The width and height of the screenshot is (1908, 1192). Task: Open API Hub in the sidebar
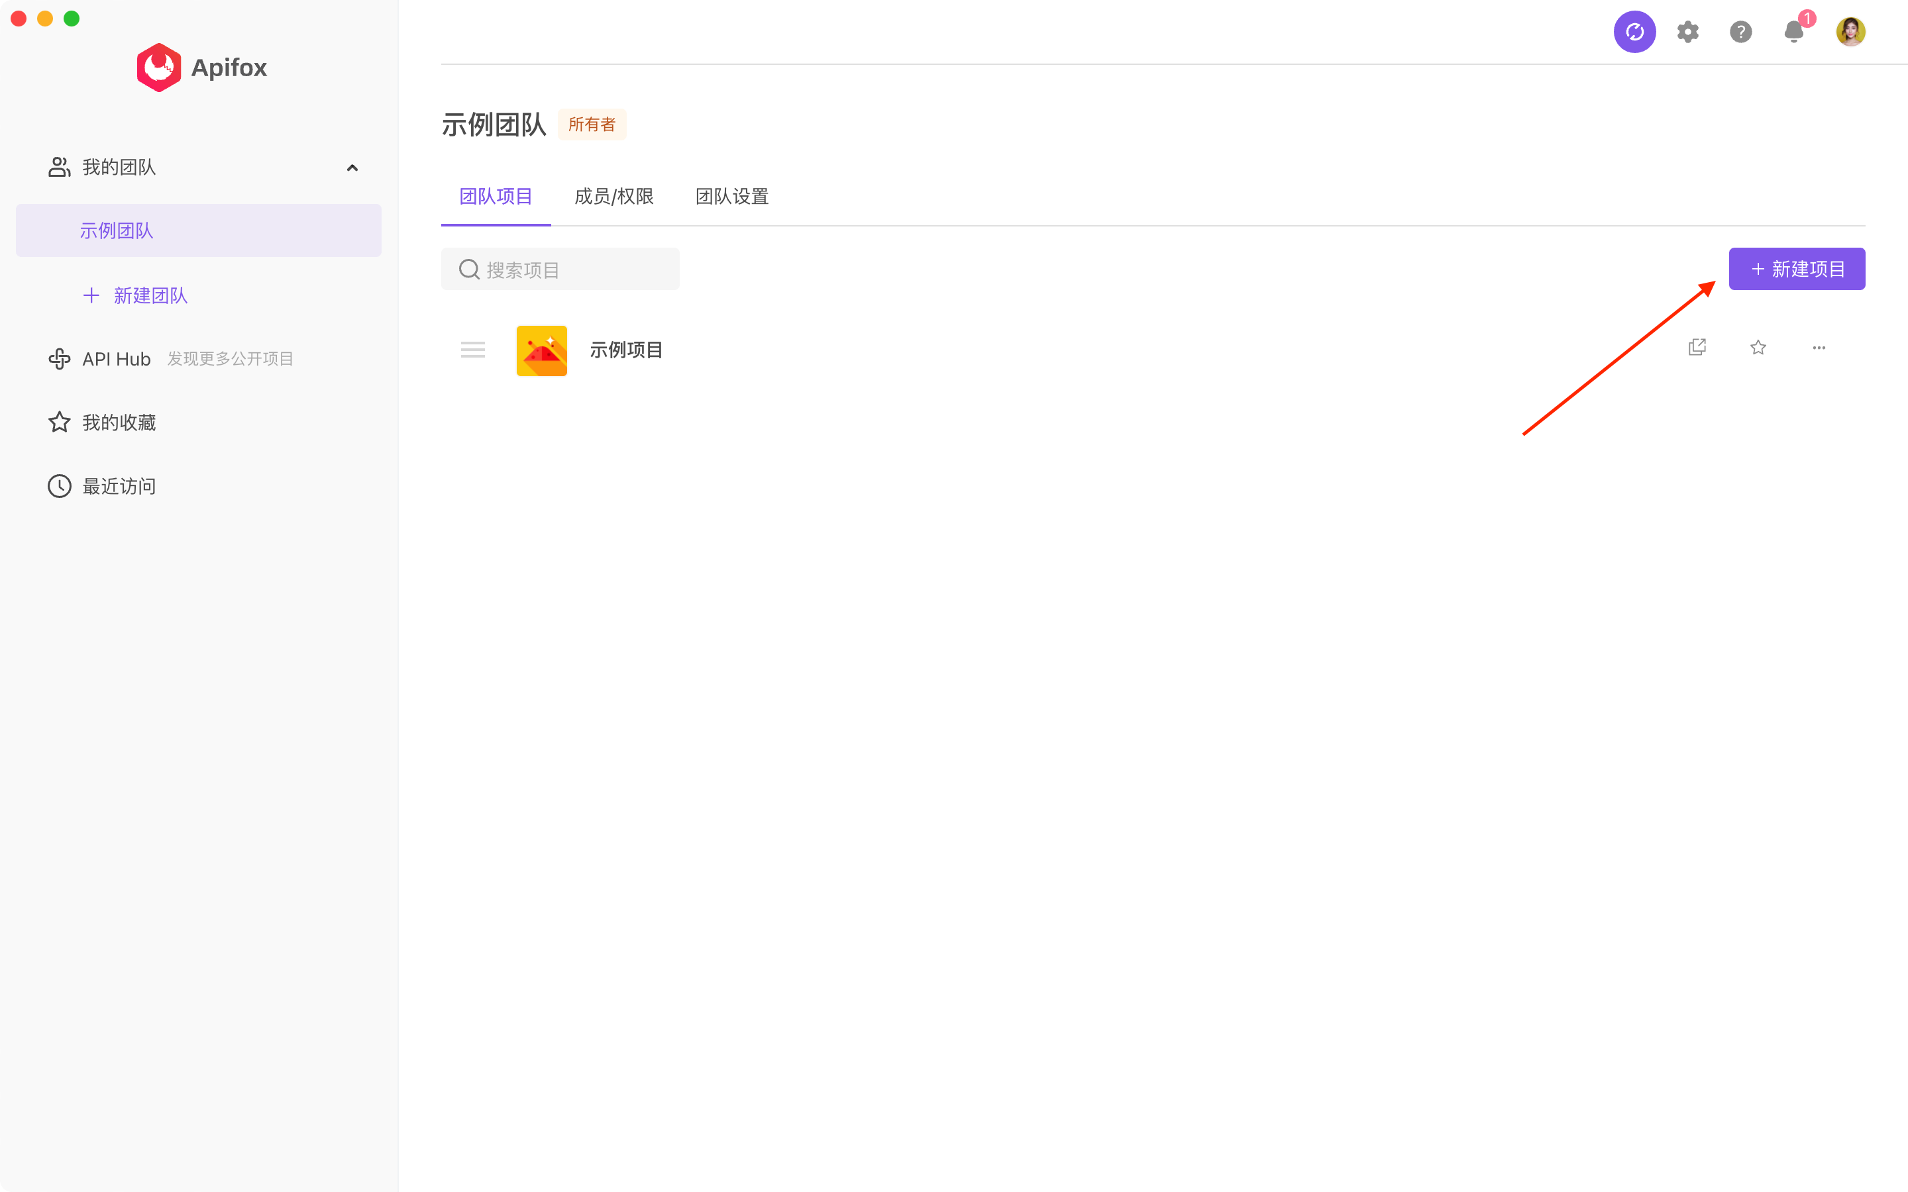(116, 360)
